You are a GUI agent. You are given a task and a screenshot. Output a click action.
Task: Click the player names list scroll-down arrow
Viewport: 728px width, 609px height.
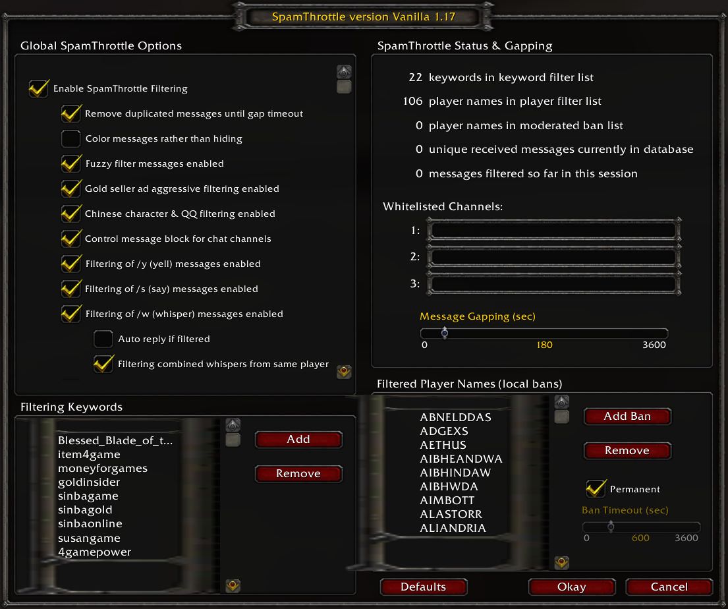pos(562,563)
